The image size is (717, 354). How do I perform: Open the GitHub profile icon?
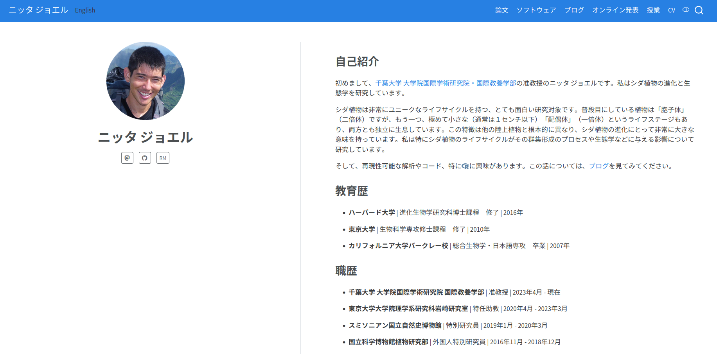145,158
